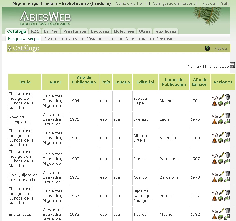Save current filter with floppy disk icon
Viewport: 236px width, 221px height.
pyautogui.click(x=232, y=65)
